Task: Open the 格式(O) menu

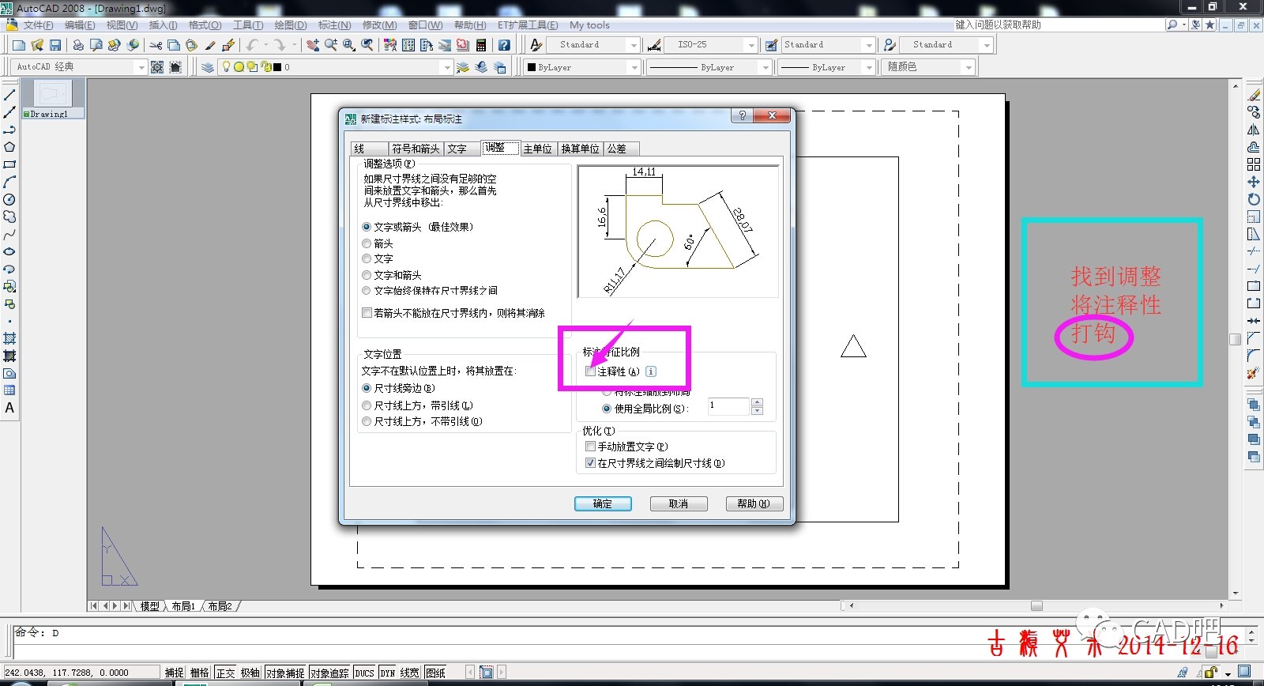Action: (205, 25)
